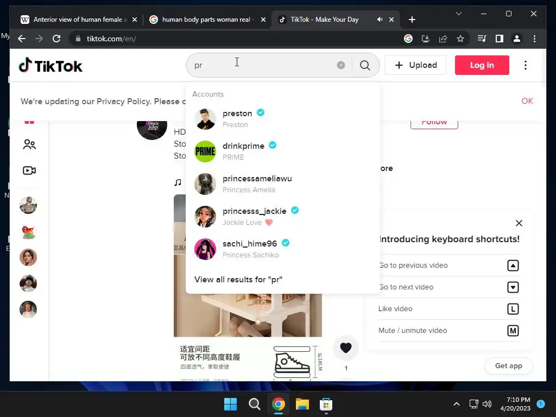Close the Anterior view tab
556x417 pixels.
135,20
